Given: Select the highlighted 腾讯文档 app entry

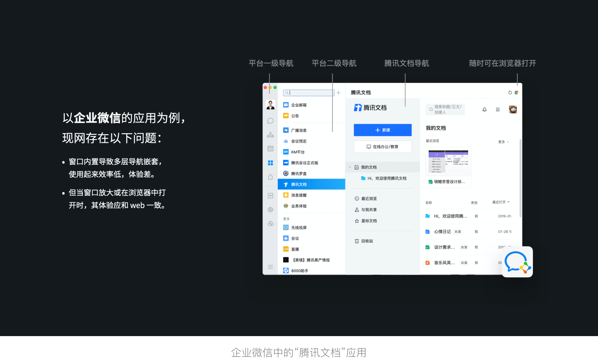Looking at the screenshot, I should click(x=311, y=184).
